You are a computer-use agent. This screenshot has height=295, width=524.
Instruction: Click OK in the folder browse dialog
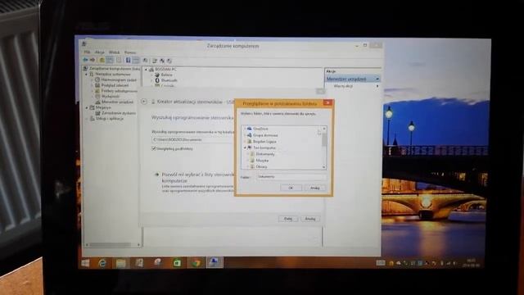(291, 188)
